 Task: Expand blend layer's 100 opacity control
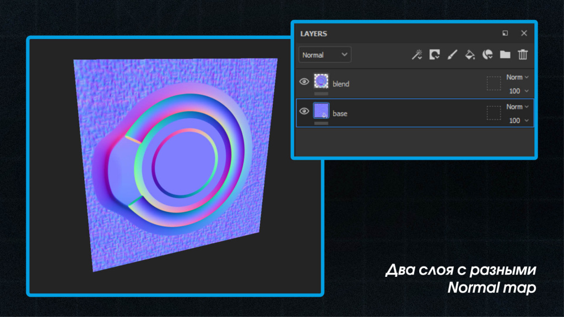coord(519,91)
